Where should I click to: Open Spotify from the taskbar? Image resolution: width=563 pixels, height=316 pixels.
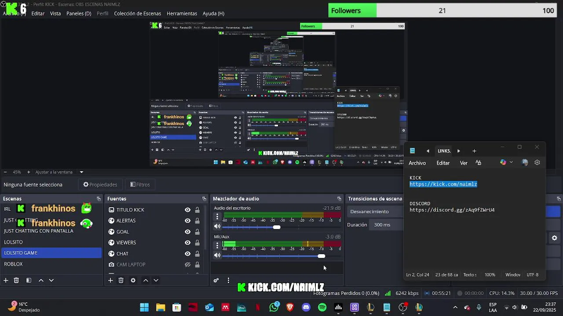322,307
